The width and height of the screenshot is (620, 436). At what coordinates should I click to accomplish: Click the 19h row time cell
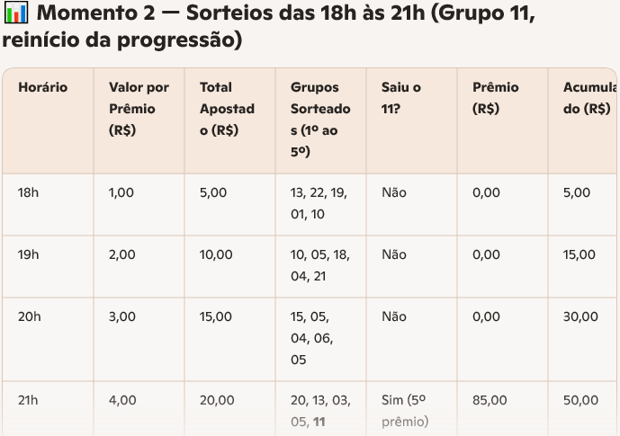(29, 254)
